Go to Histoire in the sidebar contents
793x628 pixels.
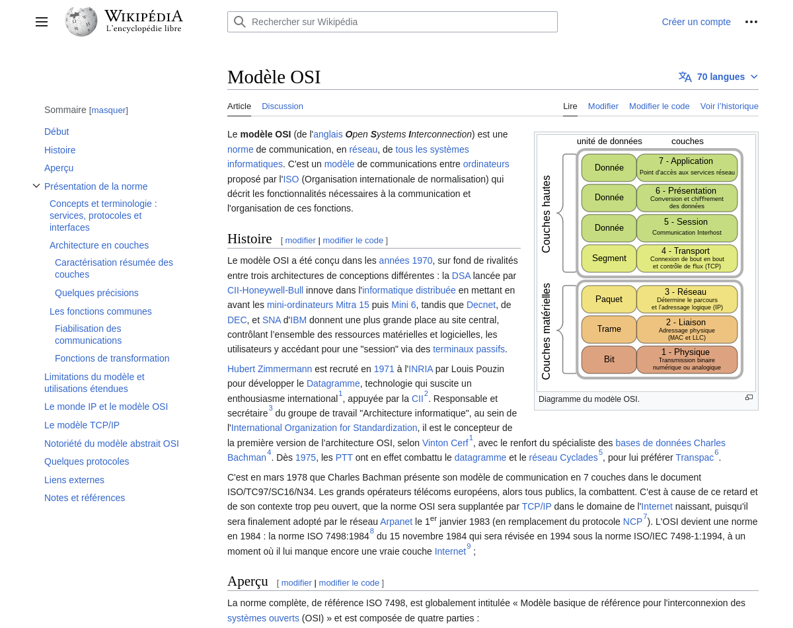click(60, 150)
